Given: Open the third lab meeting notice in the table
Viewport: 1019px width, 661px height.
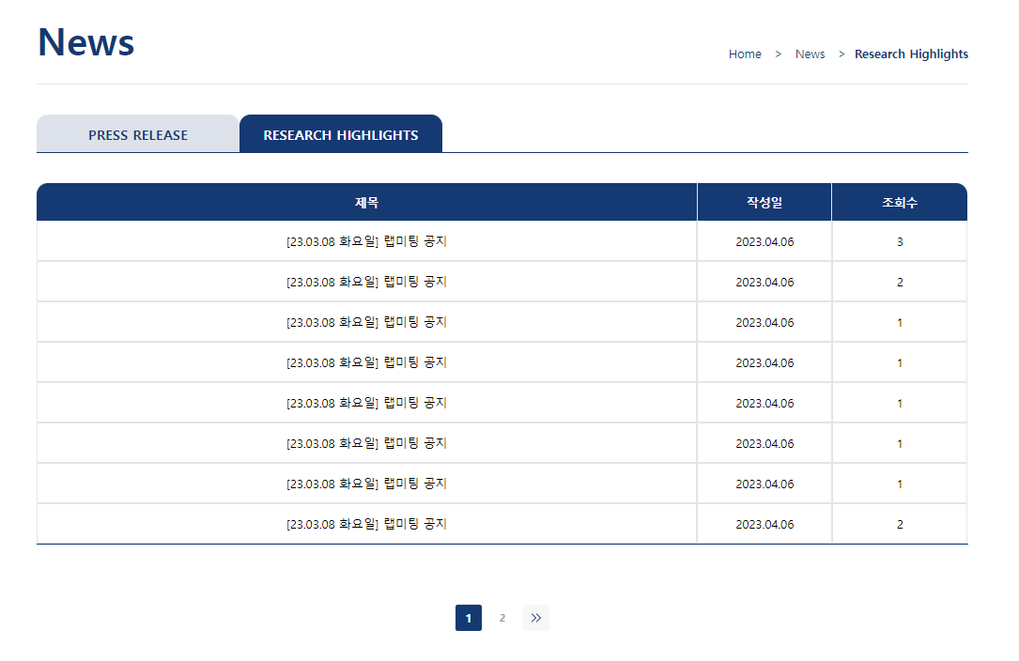Looking at the screenshot, I should pyautogui.click(x=366, y=322).
